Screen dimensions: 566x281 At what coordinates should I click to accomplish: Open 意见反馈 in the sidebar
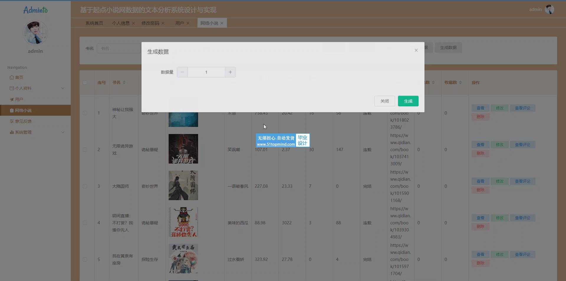point(23,121)
